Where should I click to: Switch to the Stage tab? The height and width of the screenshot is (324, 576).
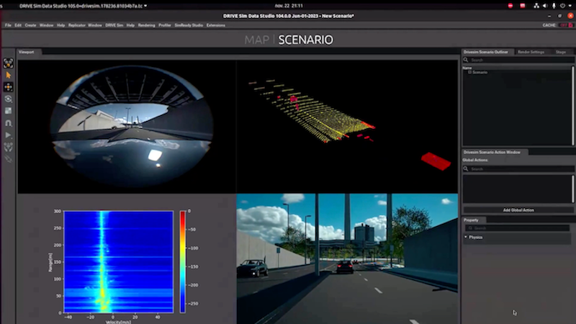pyautogui.click(x=561, y=52)
